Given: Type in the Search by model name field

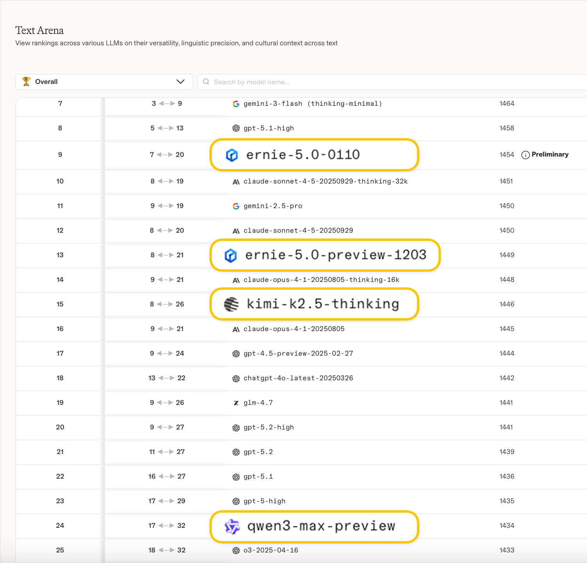Looking at the screenshot, I should click(391, 82).
